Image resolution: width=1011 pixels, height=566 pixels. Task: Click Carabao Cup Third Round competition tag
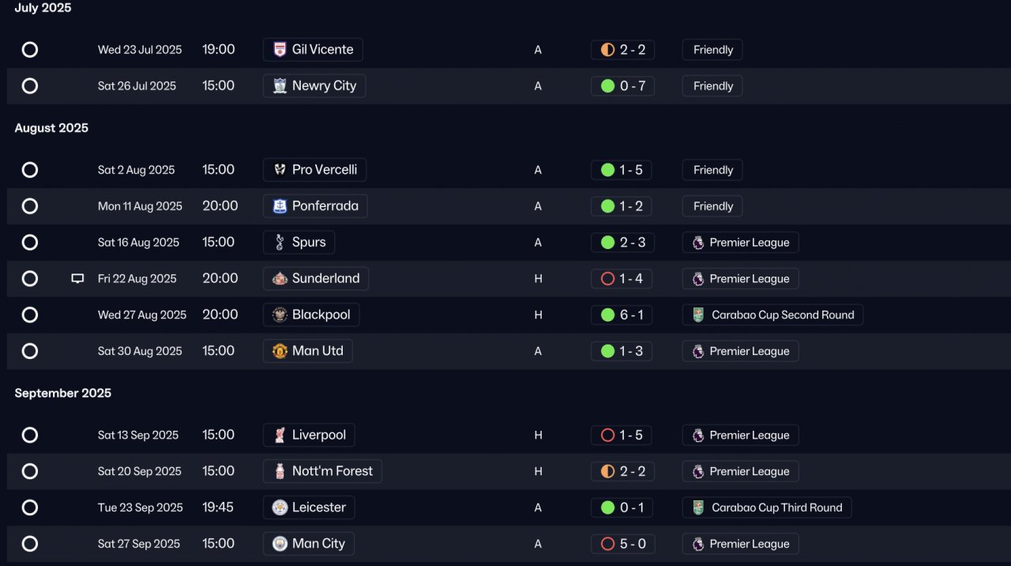click(x=767, y=508)
